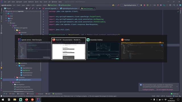
Task: Open the Refactor menu
Action: (31, 2)
